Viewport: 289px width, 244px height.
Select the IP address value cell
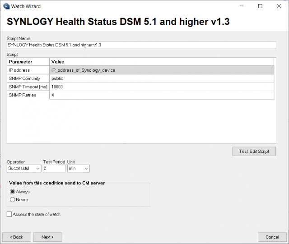pyautogui.click(x=162, y=70)
